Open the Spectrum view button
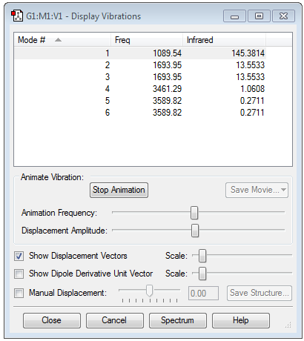Screen dimensions: 304x341 tap(177, 320)
